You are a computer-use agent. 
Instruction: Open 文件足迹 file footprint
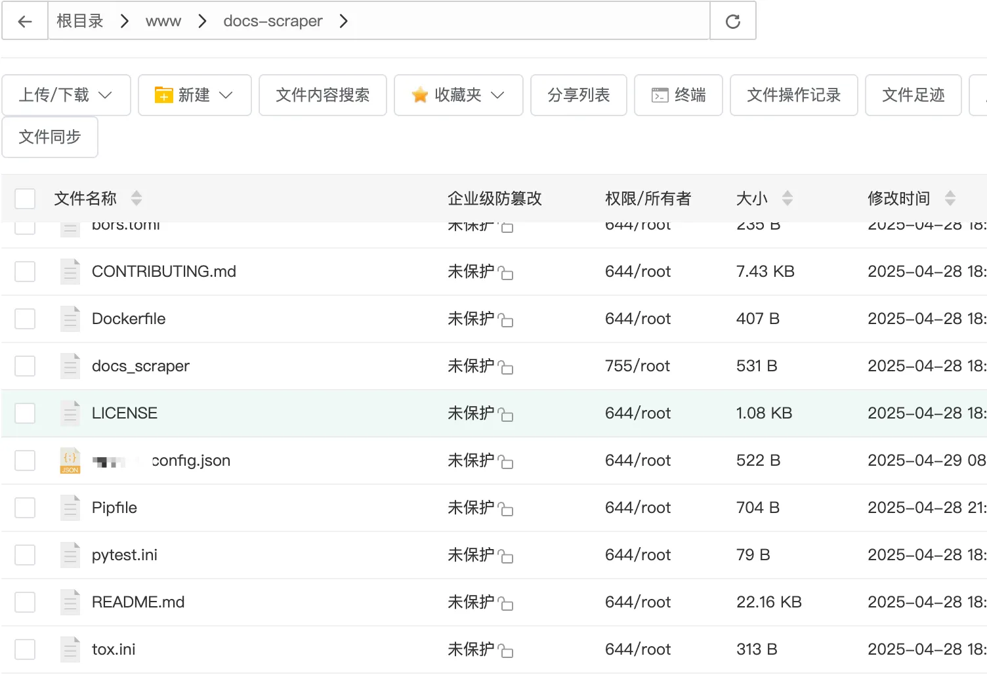[913, 95]
